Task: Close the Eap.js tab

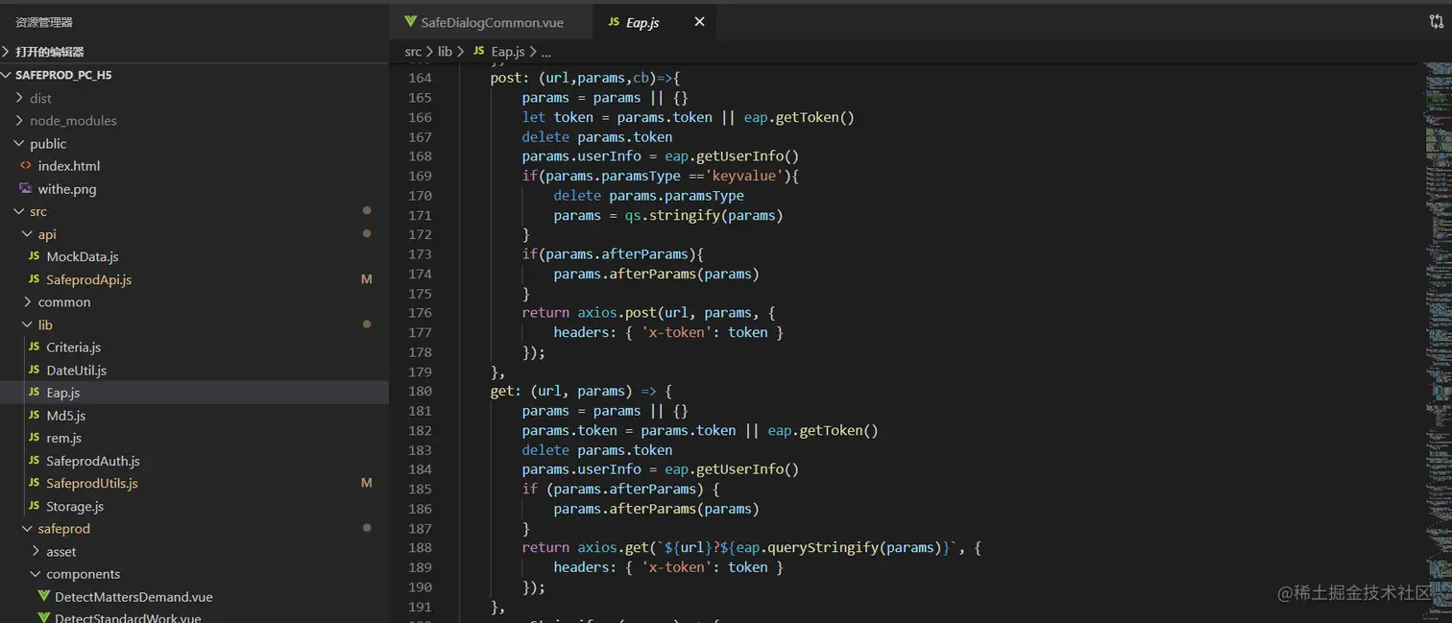Action: (699, 21)
